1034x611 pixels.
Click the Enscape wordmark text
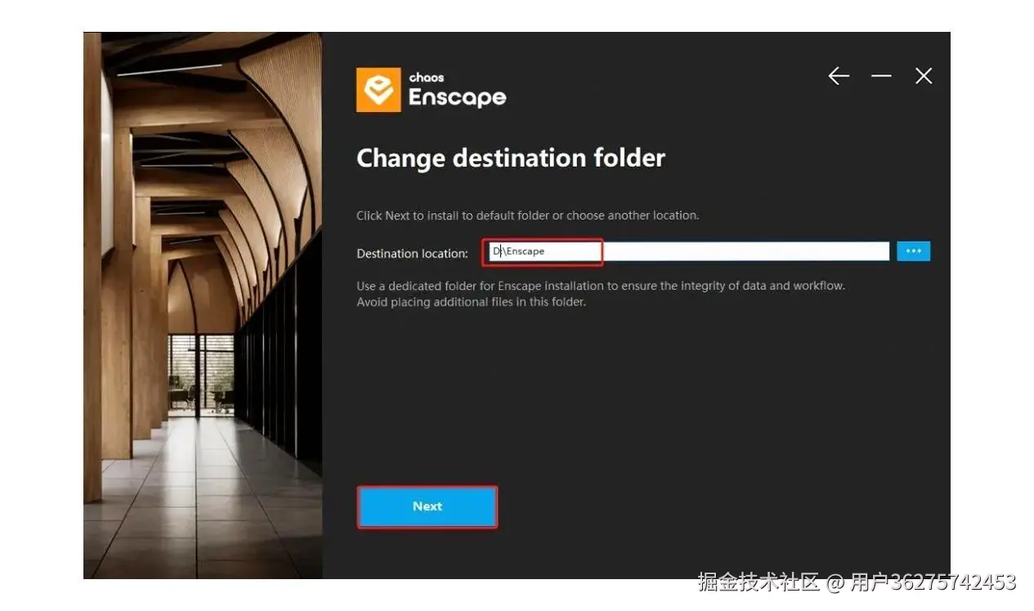[457, 97]
